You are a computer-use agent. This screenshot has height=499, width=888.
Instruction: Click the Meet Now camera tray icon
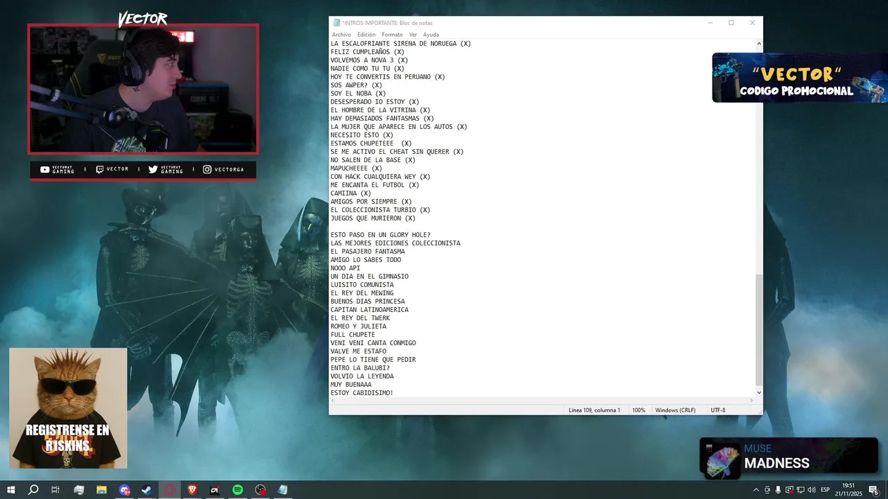(x=767, y=490)
